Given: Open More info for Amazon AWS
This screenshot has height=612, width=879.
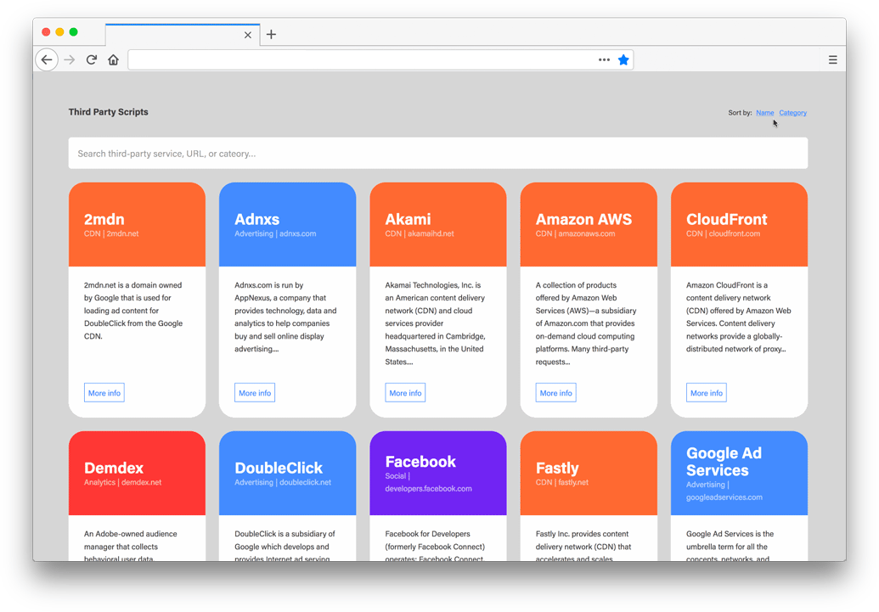Looking at the screenshot, I should coord(555,393).
